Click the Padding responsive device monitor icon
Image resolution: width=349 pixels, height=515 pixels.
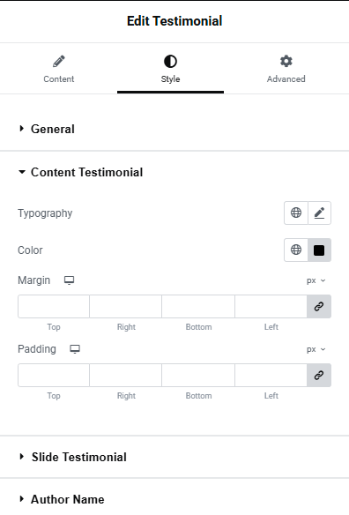tap(75, 349)
